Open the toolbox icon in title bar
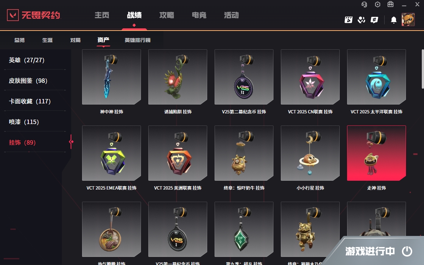The image size is (424, 265). point(391,4)
